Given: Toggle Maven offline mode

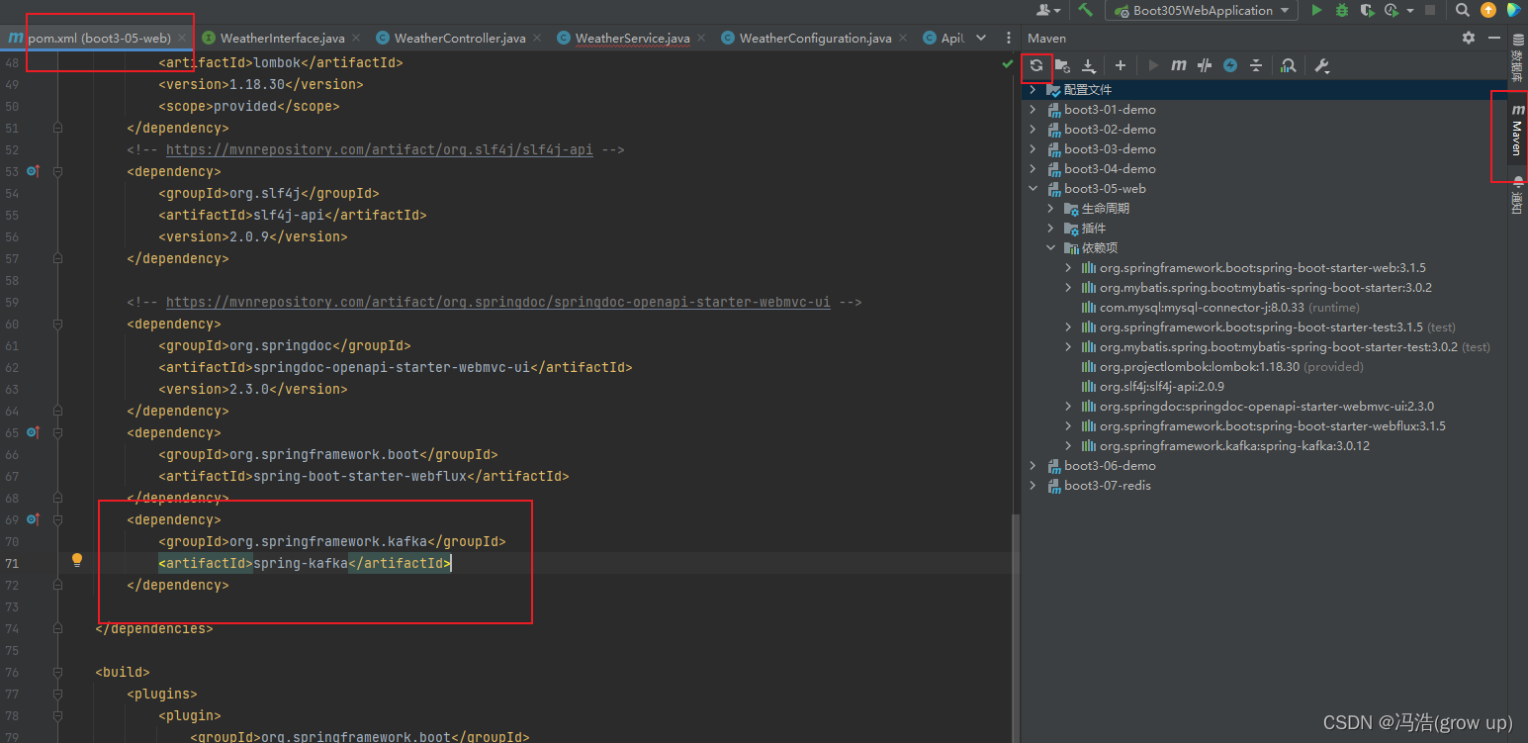Looking at the screenshot, I should click(1205, 65).
